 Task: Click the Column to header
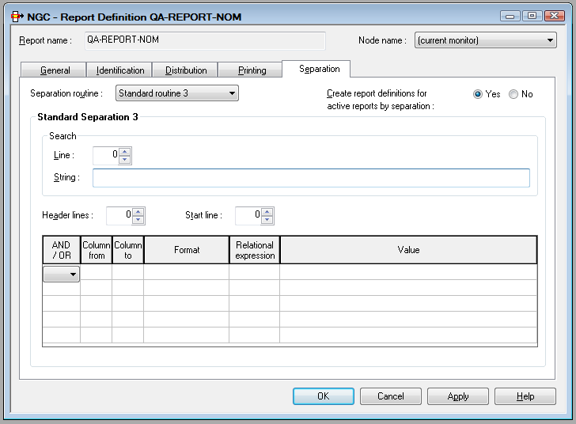pos(128,250)
